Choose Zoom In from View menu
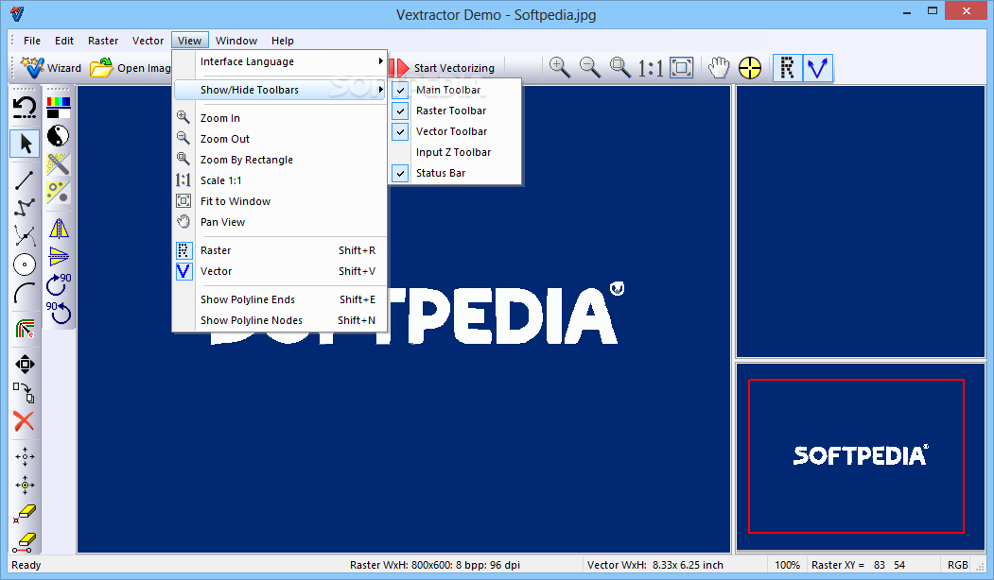Screen dimensions: 994x580 280,118
